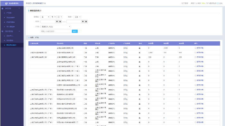Image resolution: width=225 pixels, height=126 pixels.
Task: Click the 产品规格 column header
Action: [x=127, y=43]
